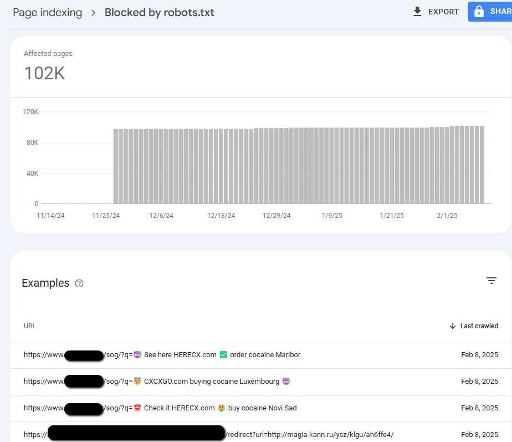The image size is (512, 442).
Task: Click the breadcrumb chevron after Page indexing
Action: click(x=94, y=12)
